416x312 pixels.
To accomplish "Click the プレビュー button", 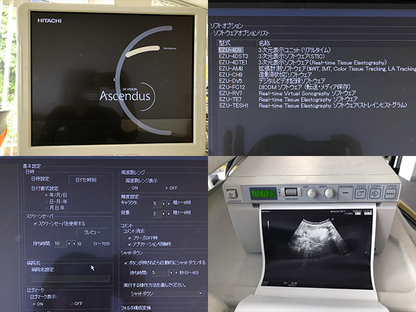I will 92,233.
